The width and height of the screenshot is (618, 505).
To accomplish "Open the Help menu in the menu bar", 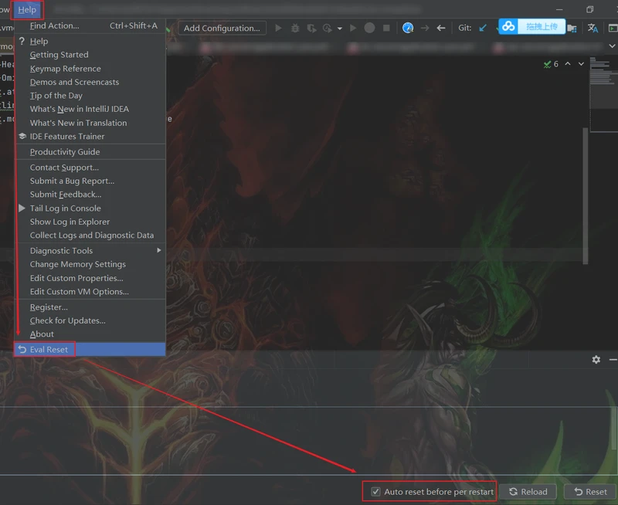I will 27,9.
